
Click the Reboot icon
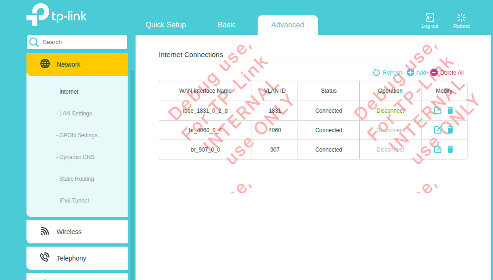[461, 18]
